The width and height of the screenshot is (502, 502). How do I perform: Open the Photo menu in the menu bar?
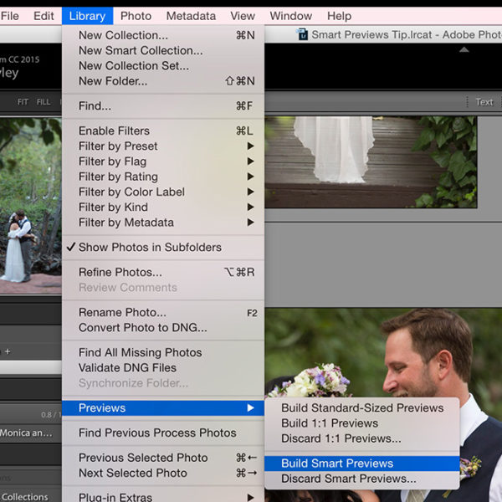(136, 16)
